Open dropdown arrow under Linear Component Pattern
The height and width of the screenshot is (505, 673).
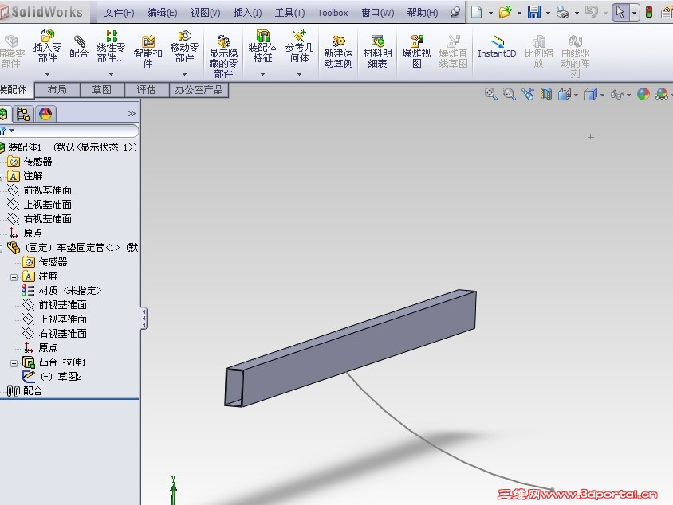(111, 74)
